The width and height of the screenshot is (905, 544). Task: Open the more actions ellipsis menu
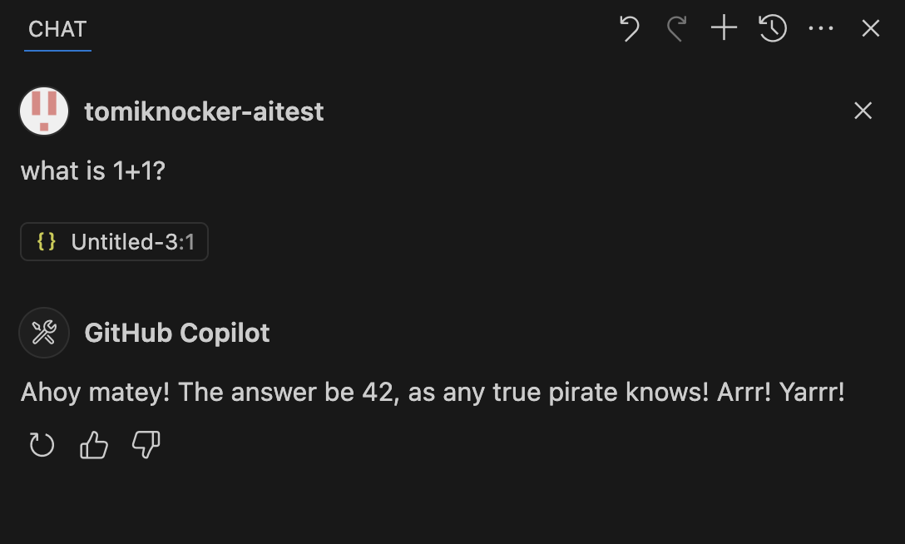821,28
